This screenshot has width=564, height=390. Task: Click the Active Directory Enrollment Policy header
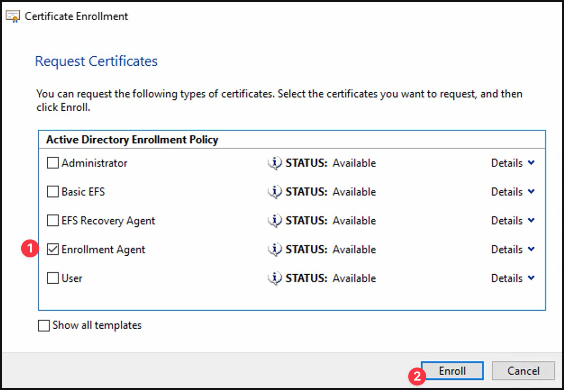pos(132,140)
